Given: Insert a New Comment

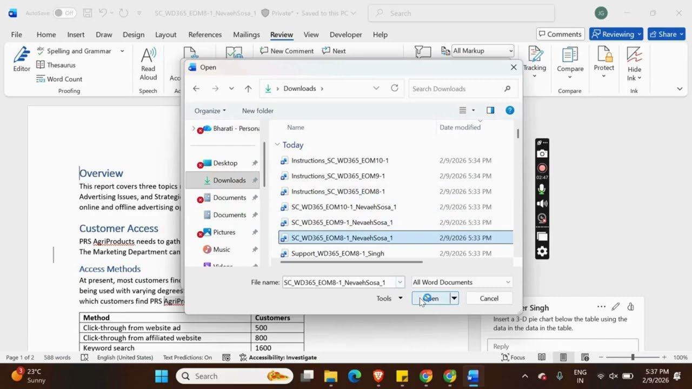Looking at the screenshot, I should [287, 51].
